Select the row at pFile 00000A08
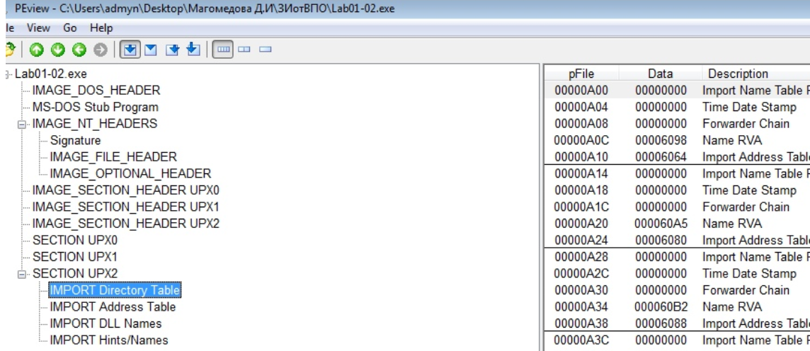This screenshot has width=810, height=351. (677, 124)
